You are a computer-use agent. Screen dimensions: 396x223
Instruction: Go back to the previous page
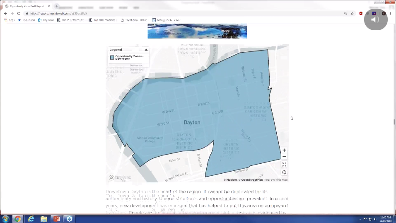click(5, 13)
